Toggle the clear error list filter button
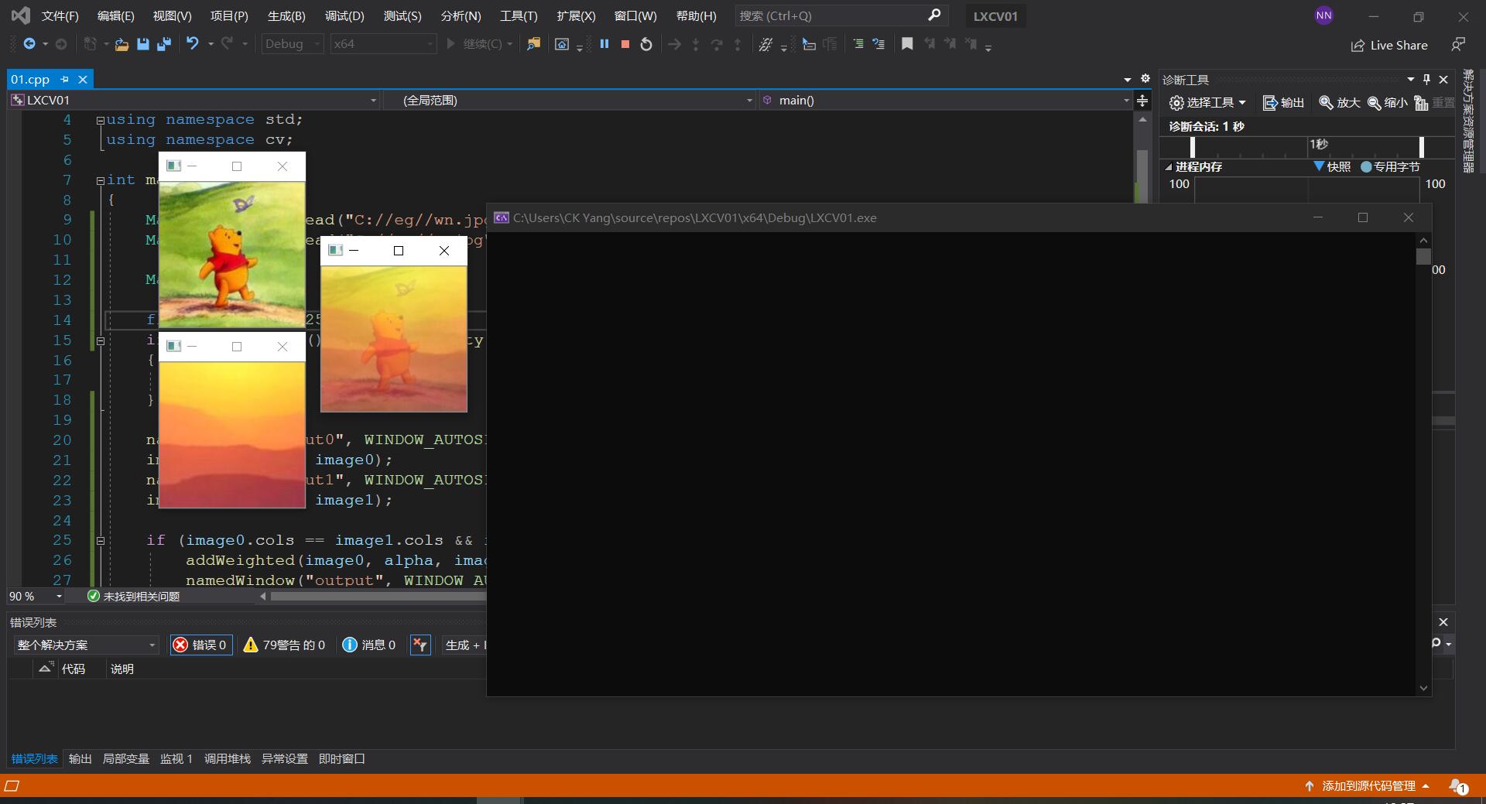The width and height of the screenshot is (1486, 804). tap(420, 645)
